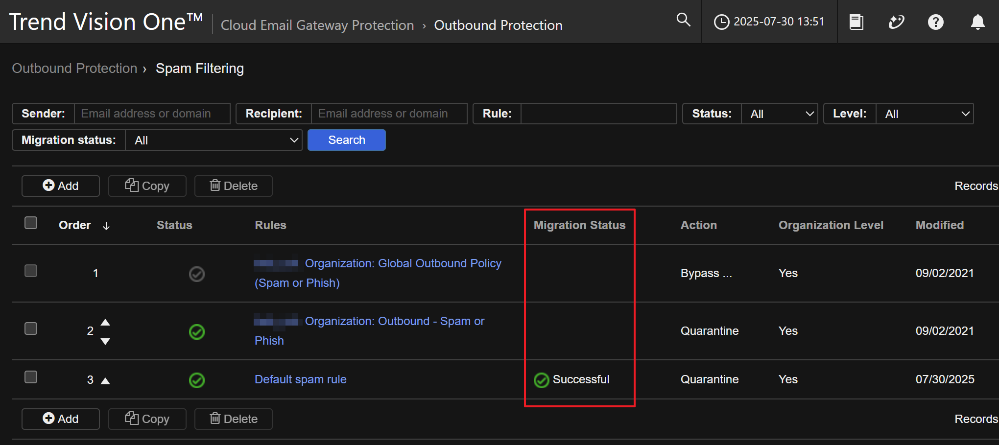Open the notifications bell icon
Viewport: 999px width, 445px height.
(x=977, y=22)
